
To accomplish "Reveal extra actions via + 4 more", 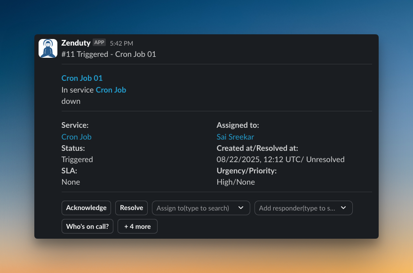I will coord(137,226).
